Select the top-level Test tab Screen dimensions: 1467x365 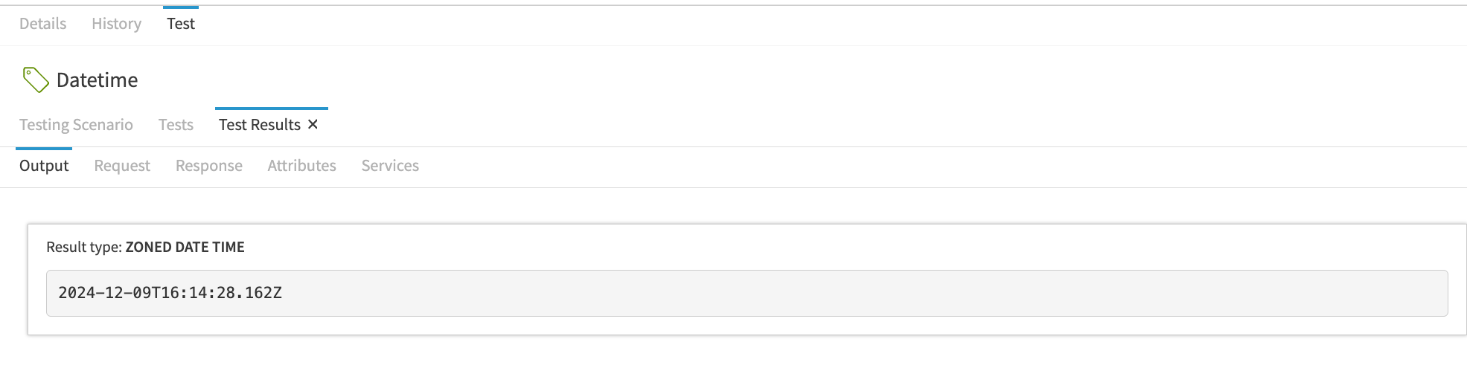[x=181, y=24]
